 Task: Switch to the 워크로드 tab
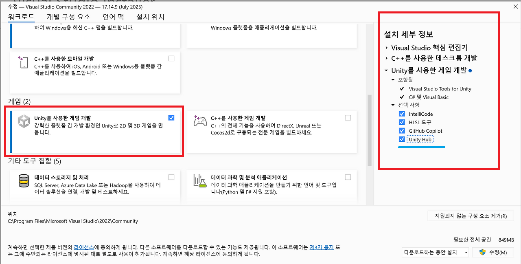point(21,17)
